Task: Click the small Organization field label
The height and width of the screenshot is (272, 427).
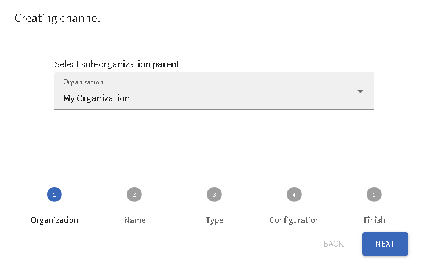Action: tap(83, 82)
